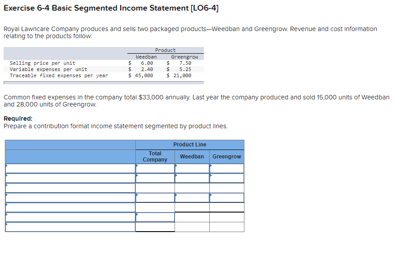Open the label dropdown in the second row
This screenshot has width=398, height=264.
[x=69, y=178]
